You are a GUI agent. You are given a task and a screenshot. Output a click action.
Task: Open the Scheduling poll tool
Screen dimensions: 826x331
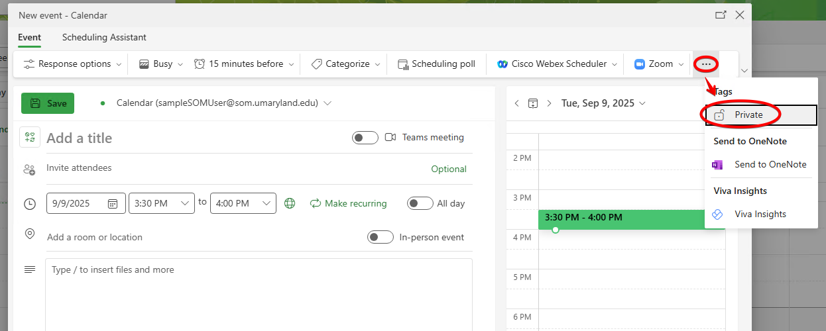pyautogui.click(x=436, y=64)
